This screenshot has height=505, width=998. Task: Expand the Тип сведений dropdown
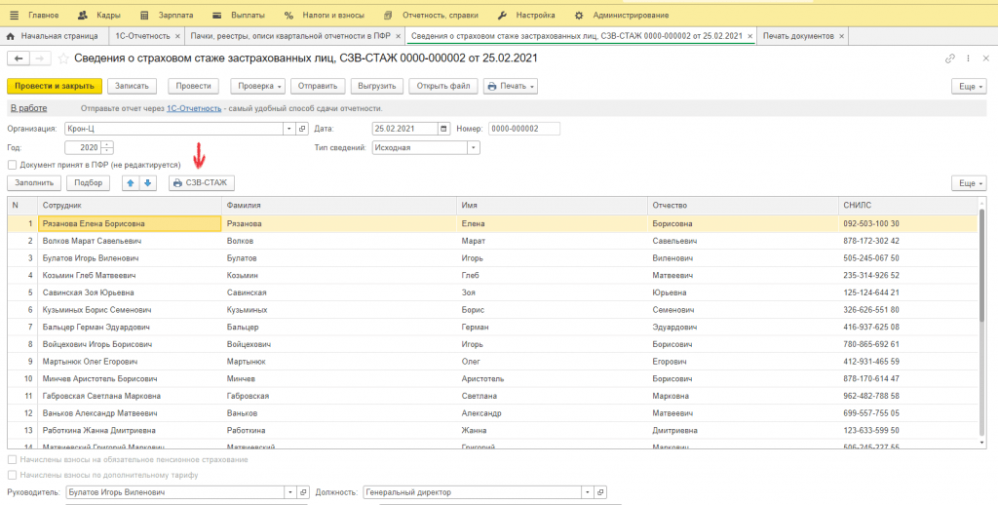[x=474, y=148]
